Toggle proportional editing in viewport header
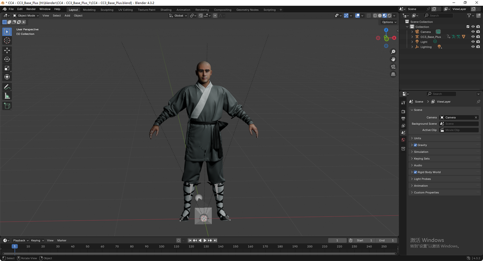 215,15
